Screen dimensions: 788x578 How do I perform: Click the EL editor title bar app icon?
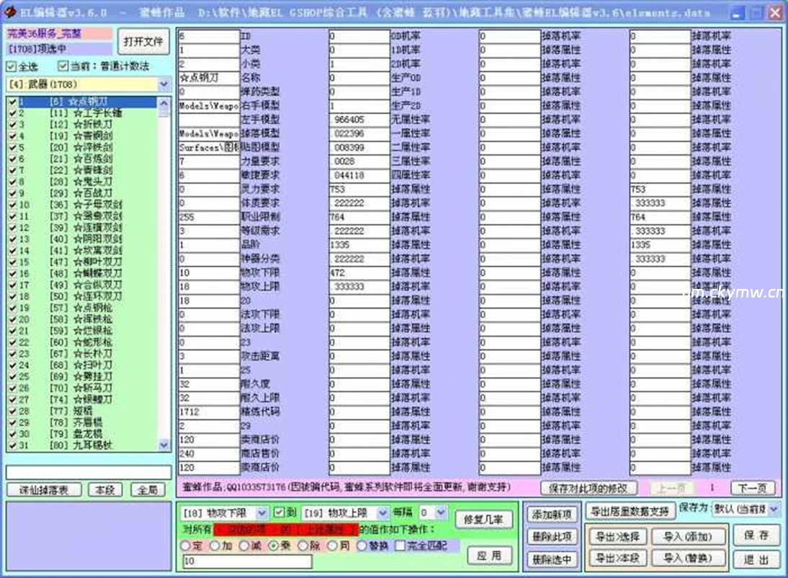tap(9, 12)
